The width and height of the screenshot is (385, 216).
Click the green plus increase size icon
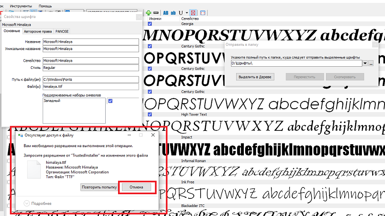[x=148, y=13]
